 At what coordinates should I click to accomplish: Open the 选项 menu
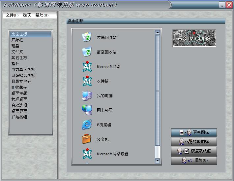click(x=27, y=15)
